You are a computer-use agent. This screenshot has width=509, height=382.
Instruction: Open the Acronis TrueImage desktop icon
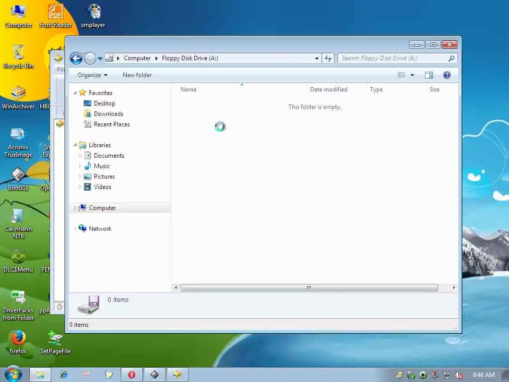click(18, 142)
